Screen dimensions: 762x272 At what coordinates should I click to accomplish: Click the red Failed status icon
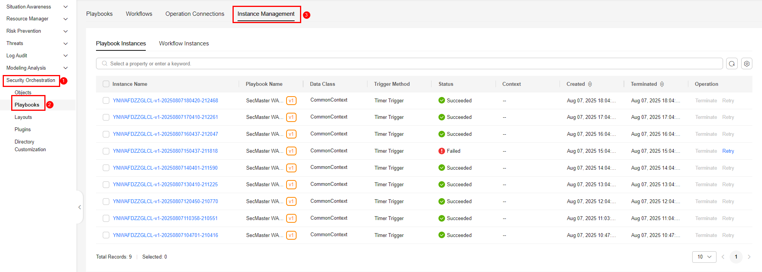coord(442,151)
